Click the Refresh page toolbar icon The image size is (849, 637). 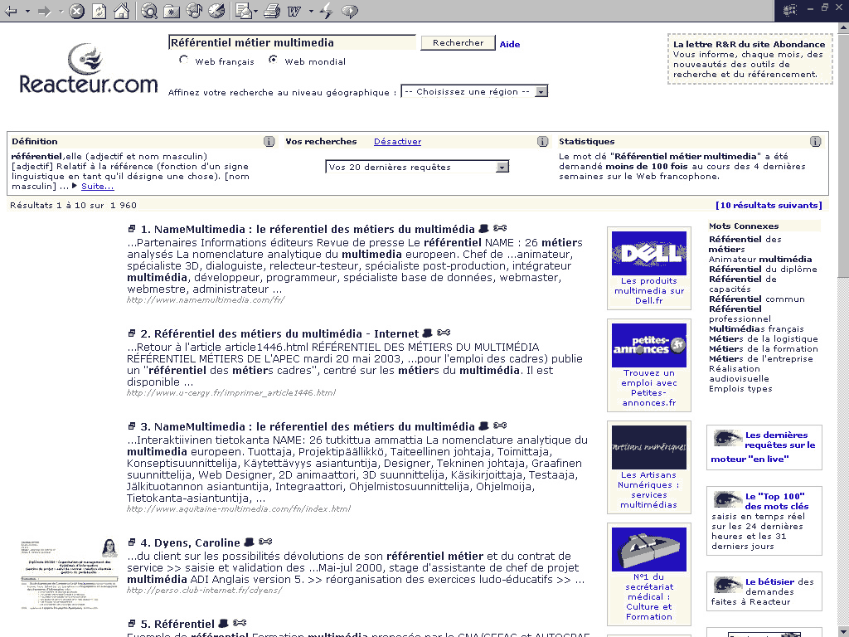(x=99, y=11)
